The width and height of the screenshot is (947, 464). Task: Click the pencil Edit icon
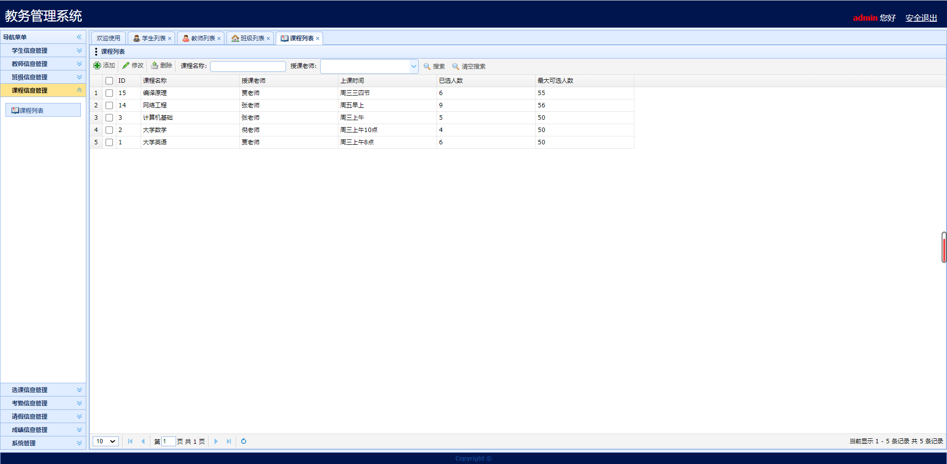(x=126, y=66)
